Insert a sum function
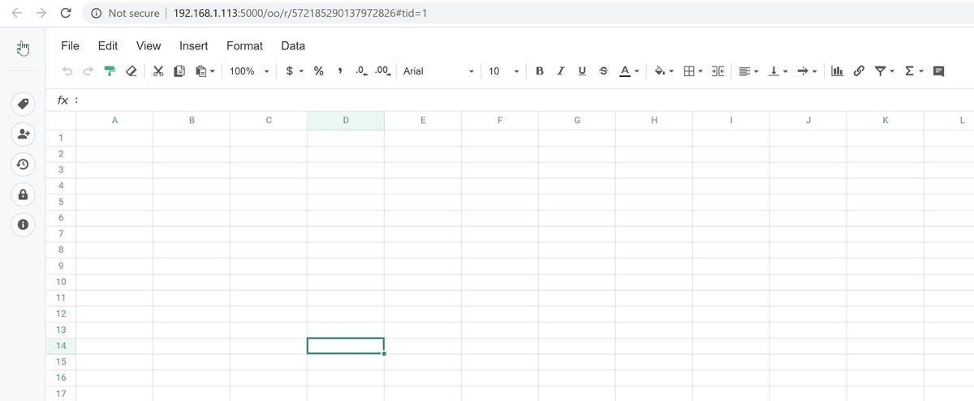The image size is (974, 401). coord(909,71)
